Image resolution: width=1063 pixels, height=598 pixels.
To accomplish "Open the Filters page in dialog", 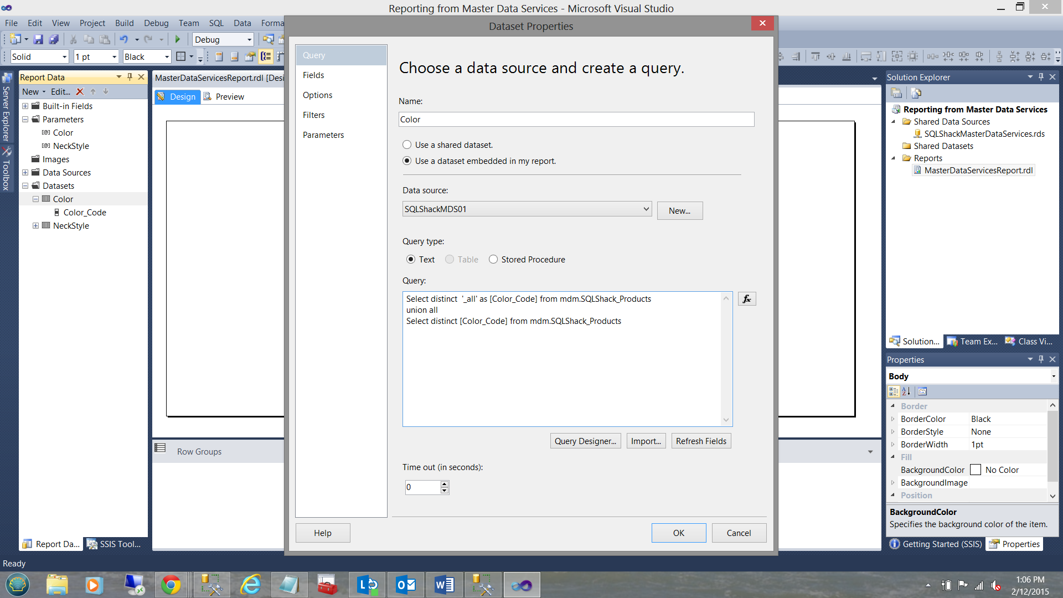I will 313,115.
